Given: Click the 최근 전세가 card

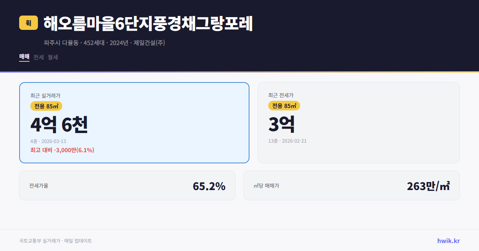Looking at the screenshot, I should coord(358,123).
